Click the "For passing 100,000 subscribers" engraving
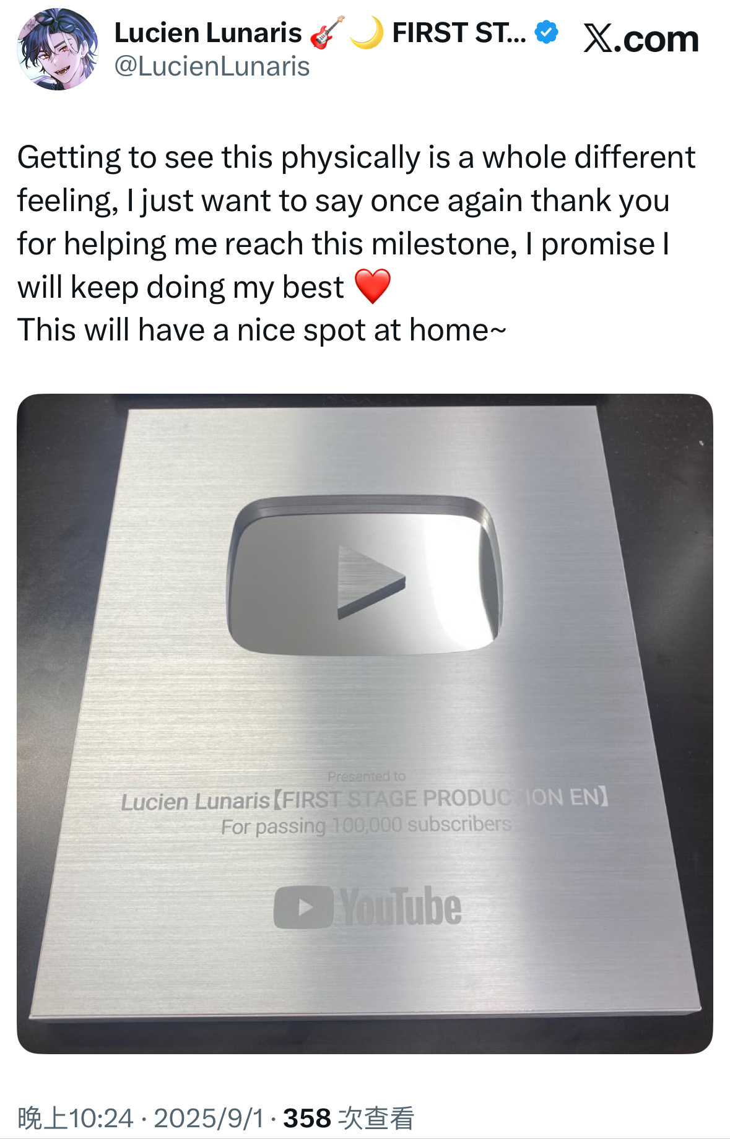The image size is (730, 1139). coord(367,826)
